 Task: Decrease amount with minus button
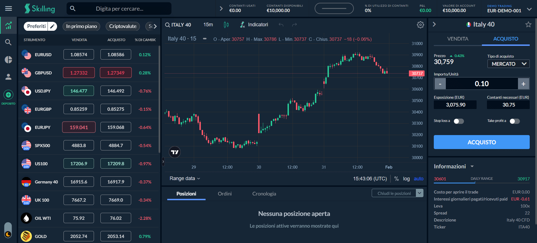click(440, 84)
